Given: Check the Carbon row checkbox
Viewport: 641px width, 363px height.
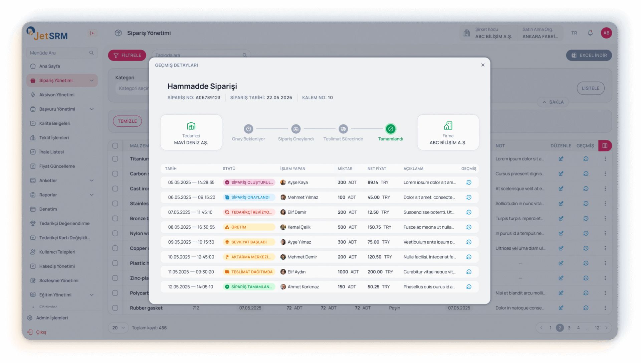Looking at the screenshot, I should [x=115, y=174].
